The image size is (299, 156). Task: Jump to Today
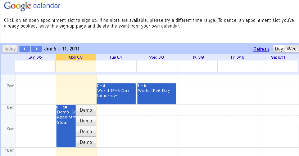pos(10,49)
